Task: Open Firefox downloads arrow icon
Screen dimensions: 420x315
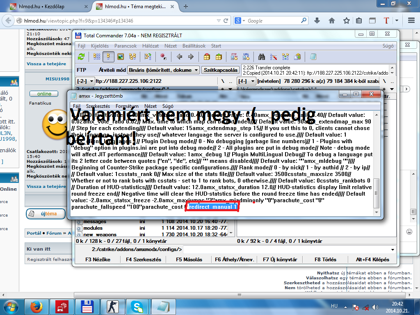Action: pyautogui.click(x=317, y=21)
